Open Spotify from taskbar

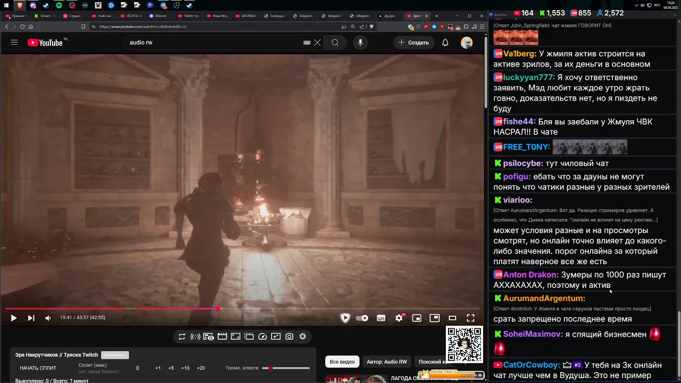point(59,5)
